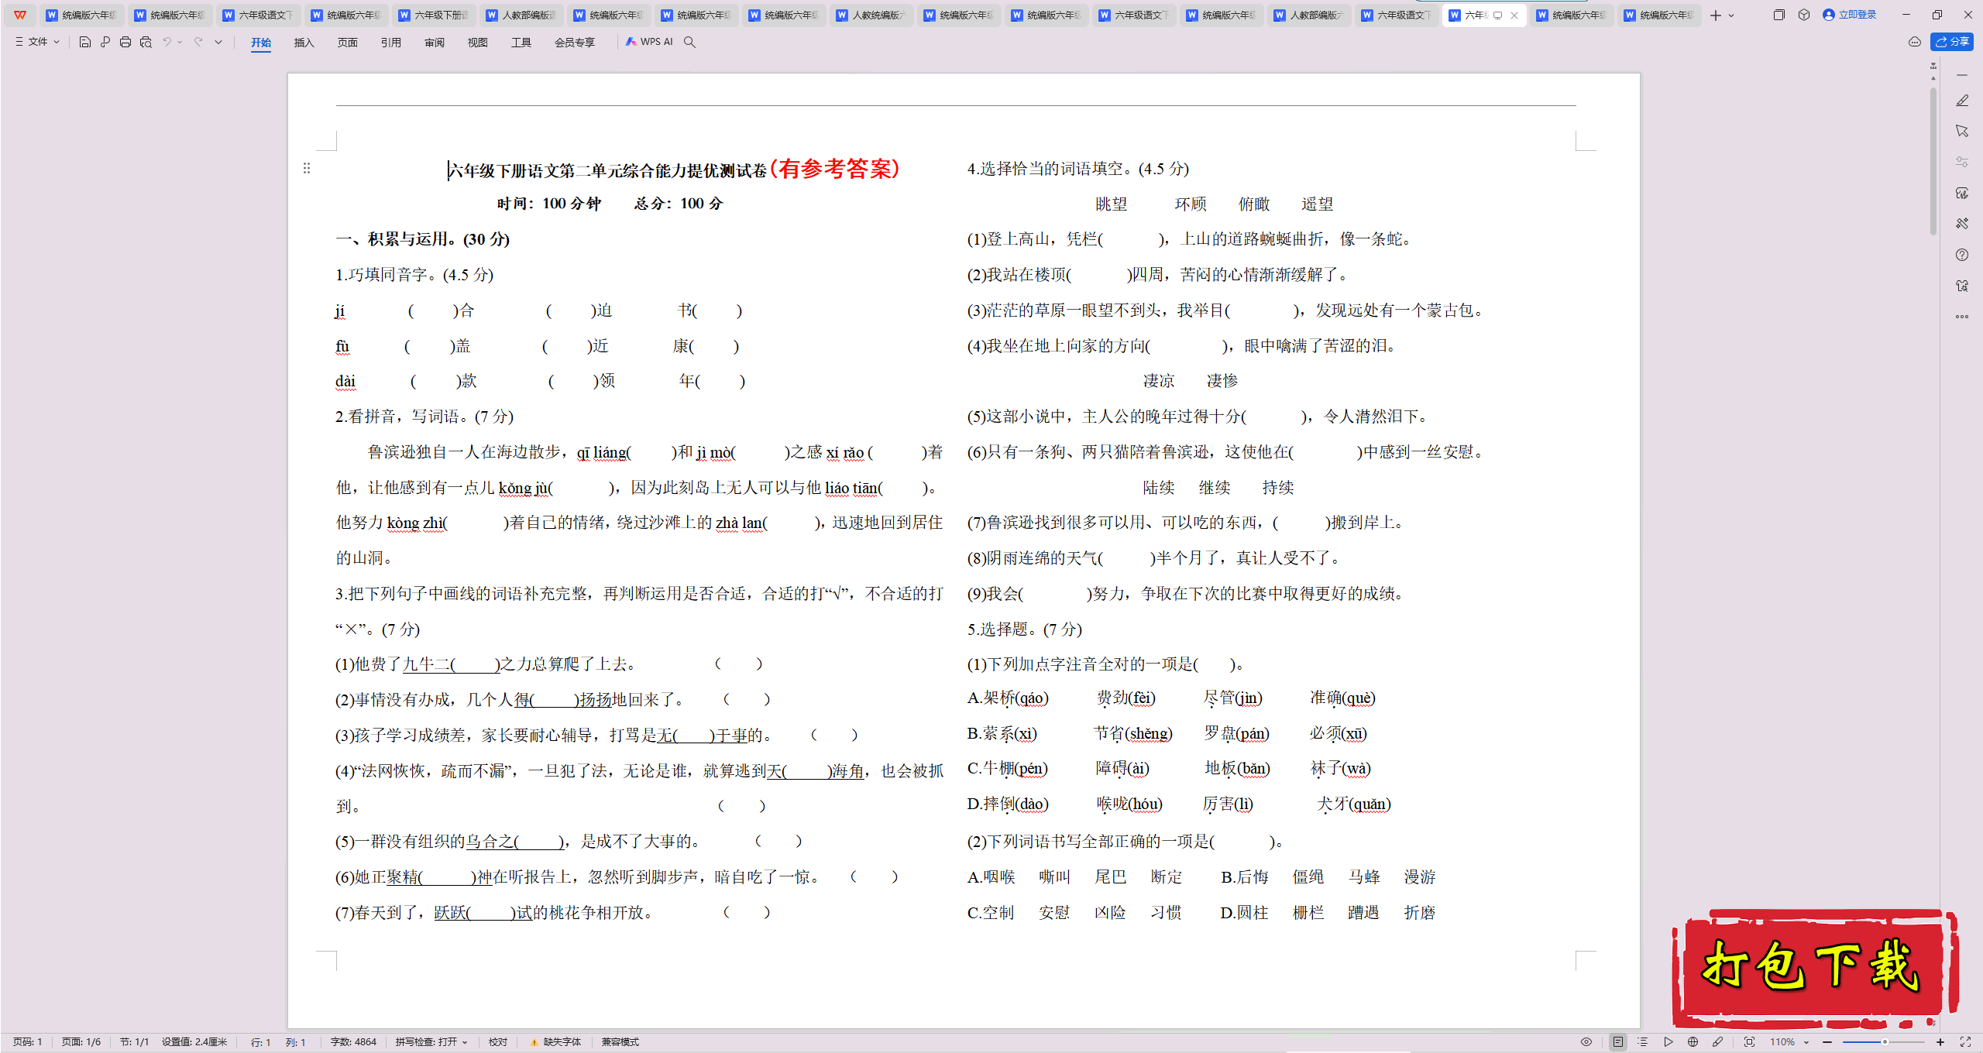Open the 引用 ribbon tab
This screenshot has width=1983, height=1053.
coord(391,43)
